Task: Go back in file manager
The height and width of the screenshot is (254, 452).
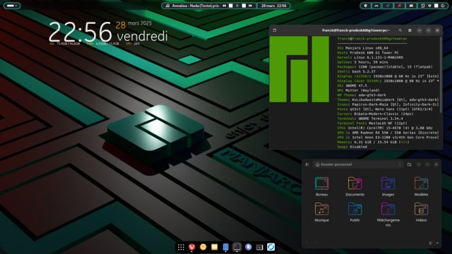Action: [x=307, y=243]
